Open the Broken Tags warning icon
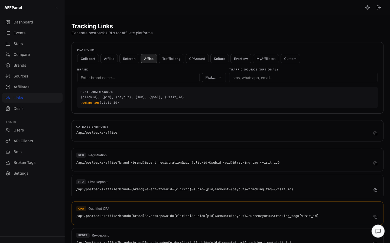 click(x=8, y=163)
